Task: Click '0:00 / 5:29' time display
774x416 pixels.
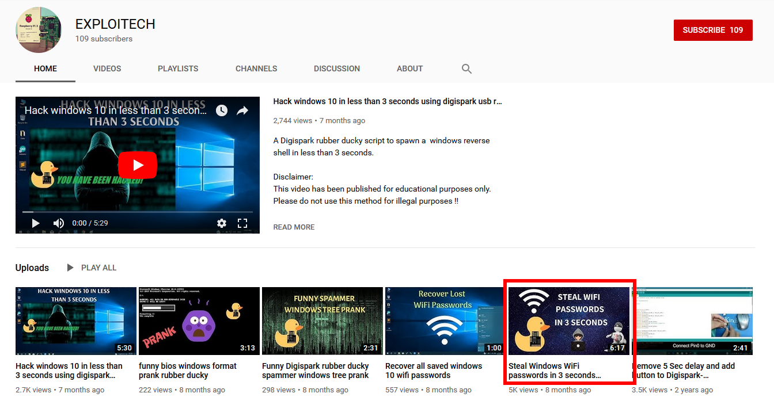Action: coord(90,223)
